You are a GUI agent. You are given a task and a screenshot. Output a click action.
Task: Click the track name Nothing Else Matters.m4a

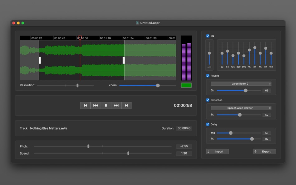click(x=49, y=128)
